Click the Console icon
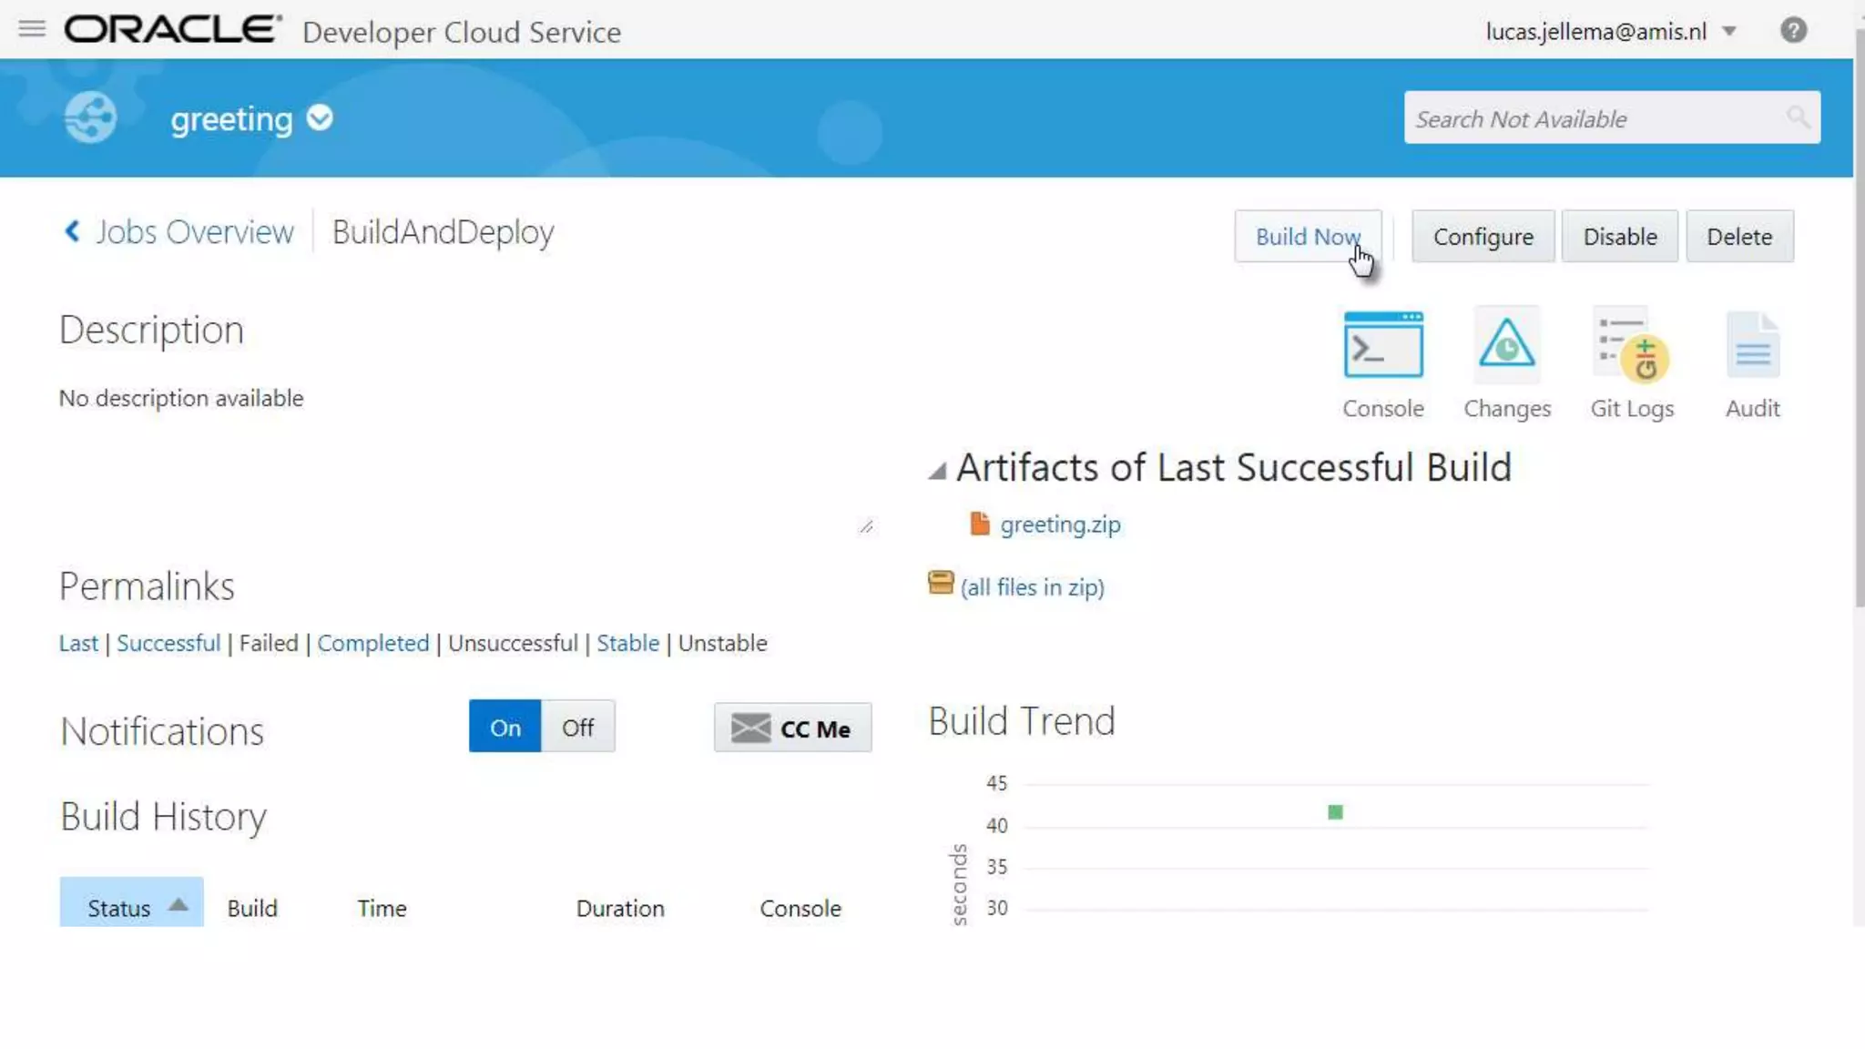This screenshot has height=1049, width=1865. pos(1382,345)
